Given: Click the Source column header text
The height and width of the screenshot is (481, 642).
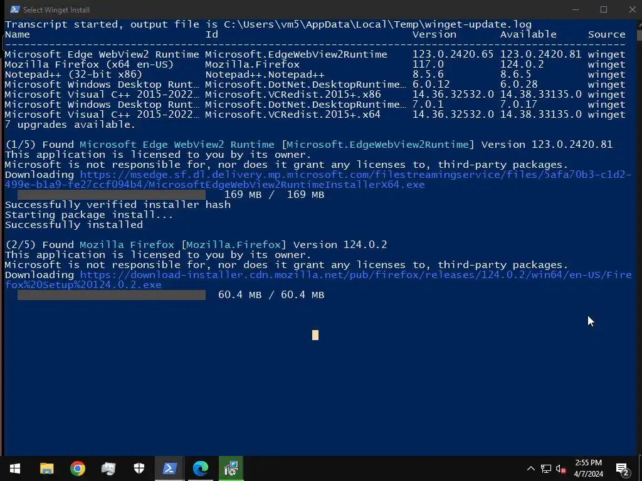Looking at the screenshot, I should (x=607, y=34).
